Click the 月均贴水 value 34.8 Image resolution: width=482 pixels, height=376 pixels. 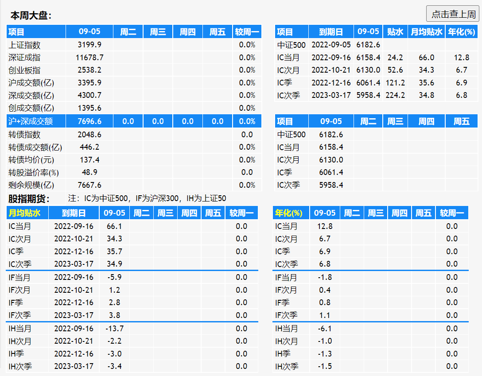coord(426,95)
